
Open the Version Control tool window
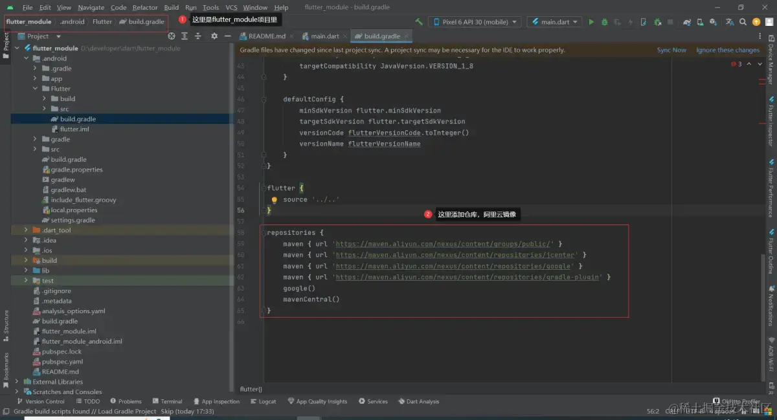click(41, 401)
